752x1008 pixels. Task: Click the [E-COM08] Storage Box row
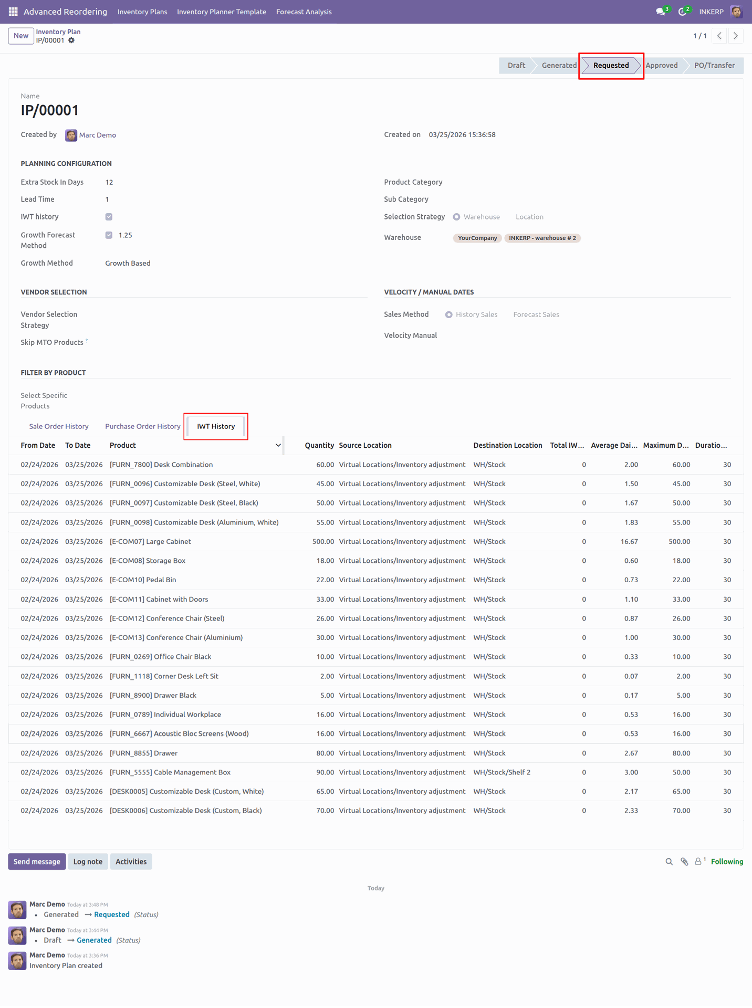tap(376, 561)
